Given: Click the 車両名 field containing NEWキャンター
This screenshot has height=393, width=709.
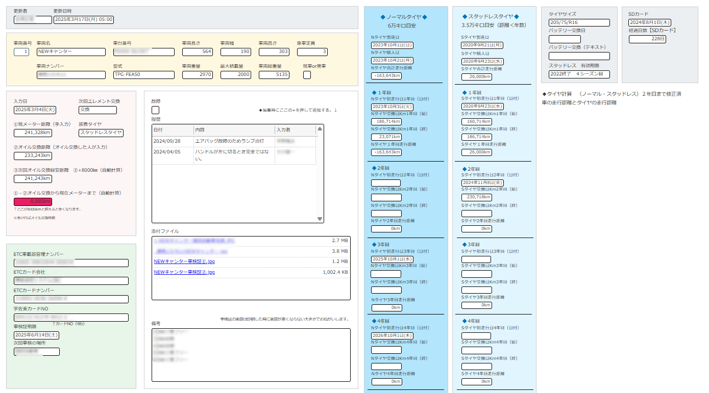Looking at the screenshot, I should click(x=71, y=52).
